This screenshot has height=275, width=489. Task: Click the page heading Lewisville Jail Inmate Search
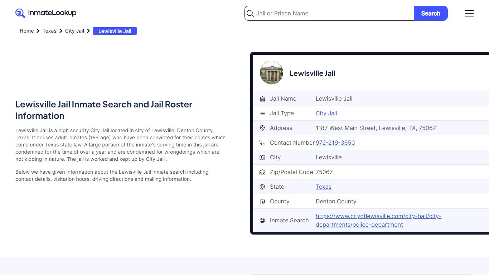104,110
